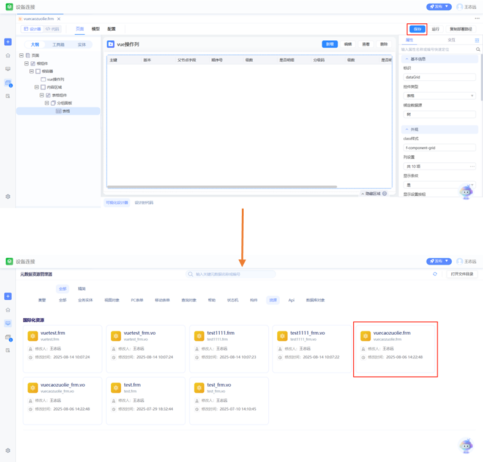Switch to the 属性 properties tab
This screenshot has width=483, height=462.
click(x=410, y=40)
